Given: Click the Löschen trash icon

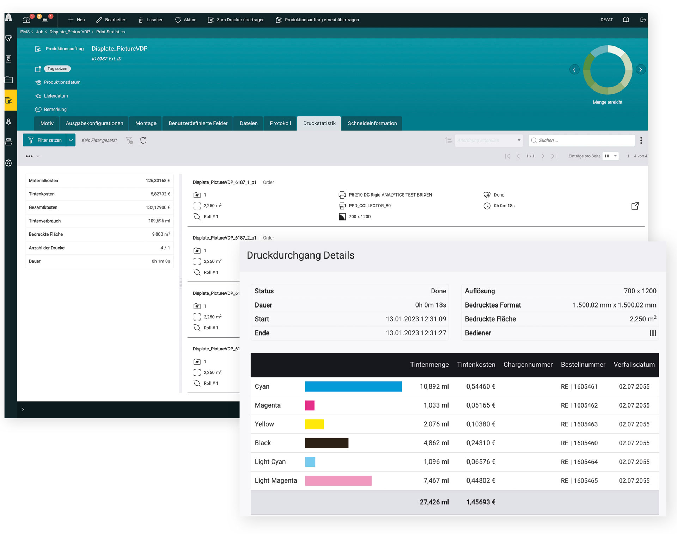Looking at the screenshot, I should tap(141, 20).
